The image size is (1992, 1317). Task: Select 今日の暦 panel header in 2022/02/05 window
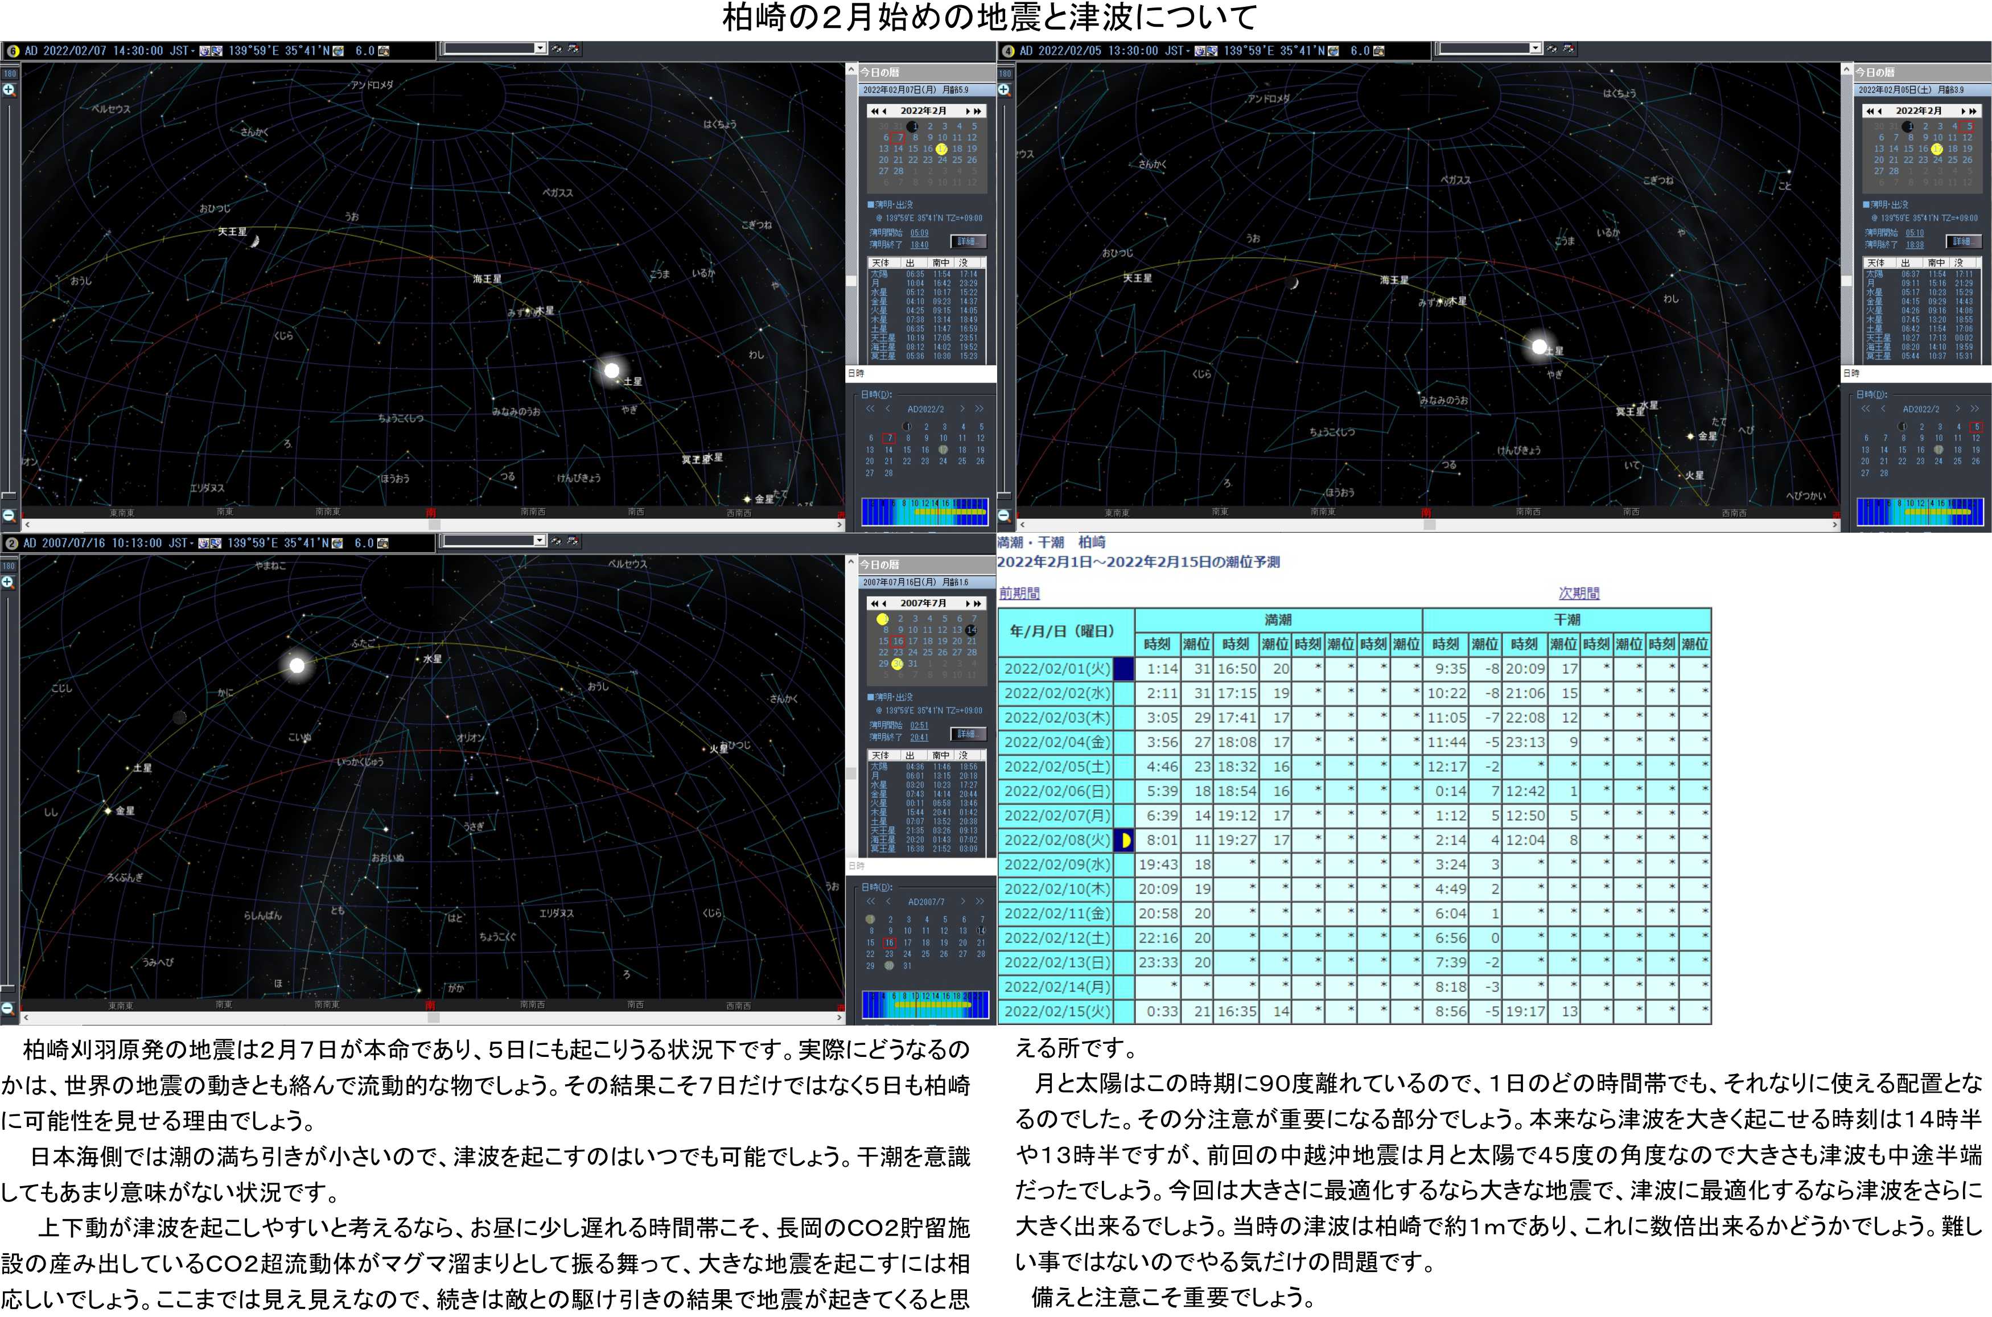(x=1921, y=72)
